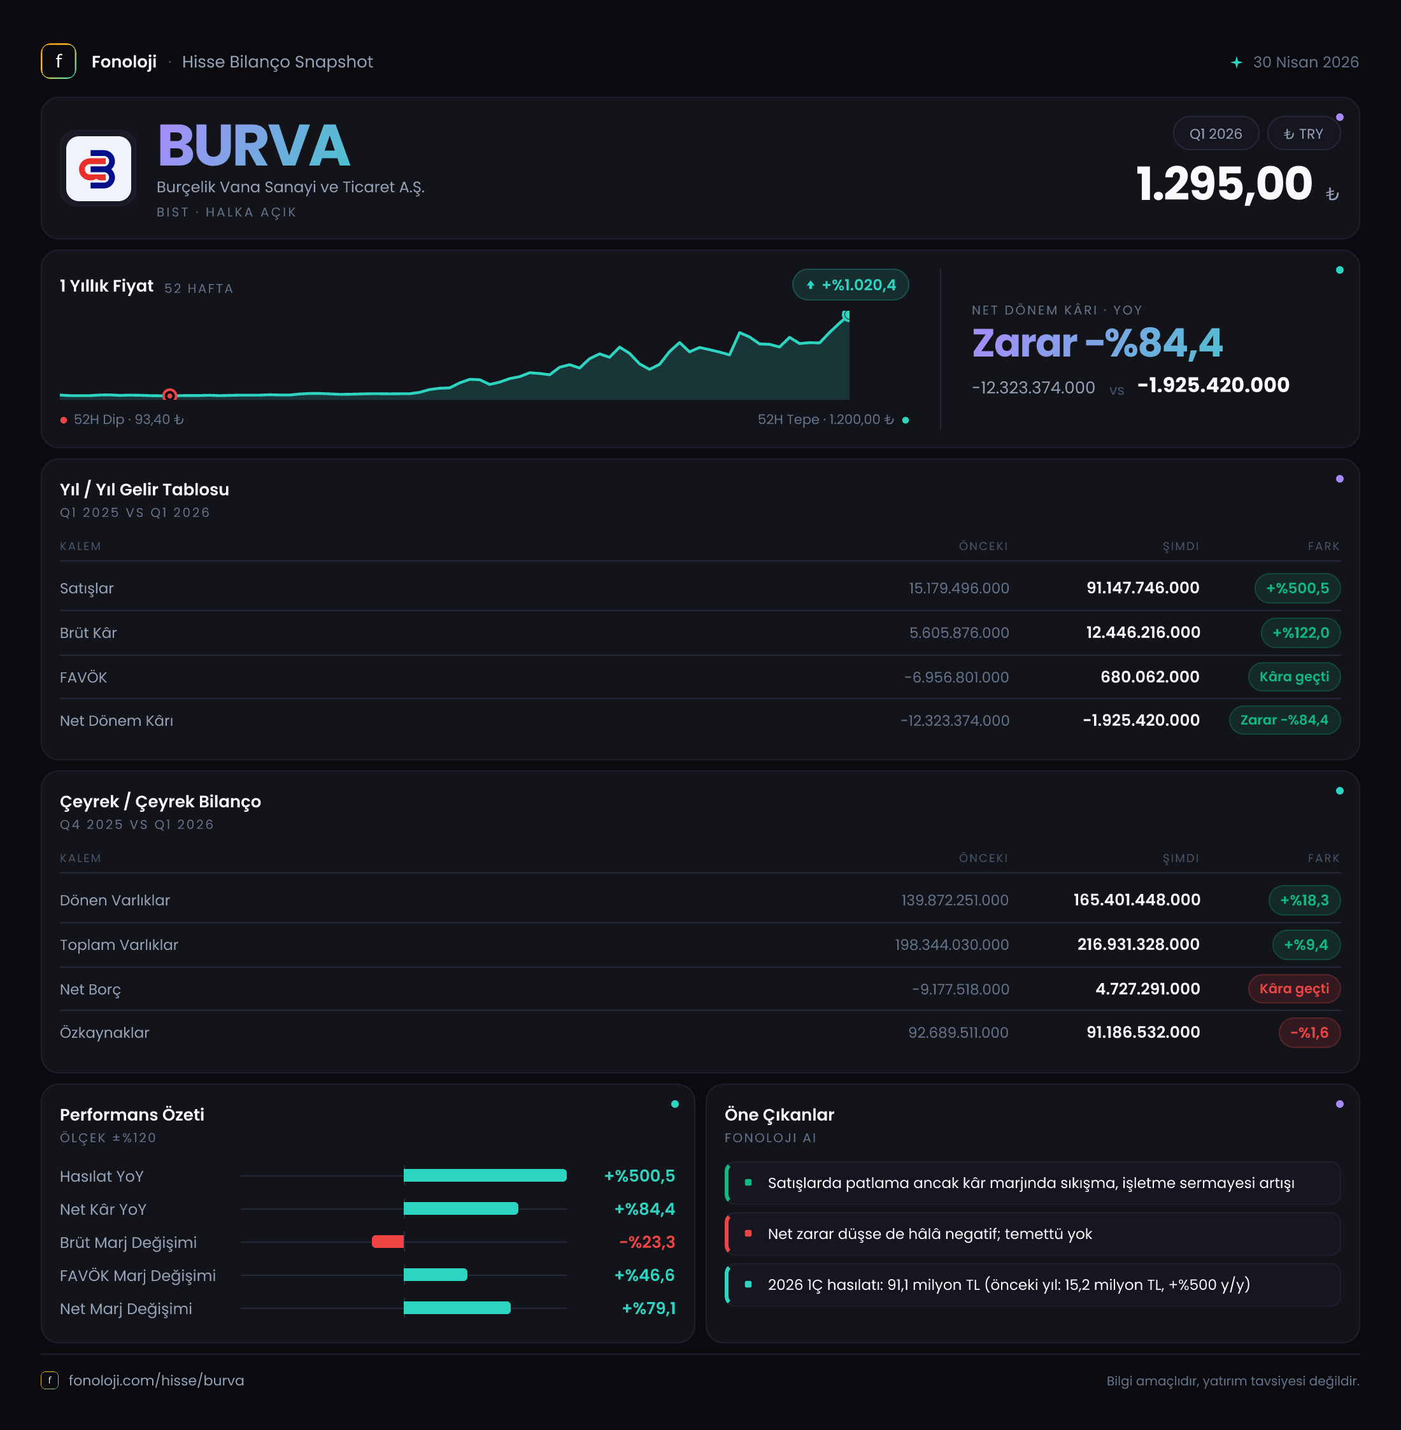This screenshot has width=1401, height=1430.
Task: Click the small Fonoloji logo in the footer
Action: point(49,1380)
